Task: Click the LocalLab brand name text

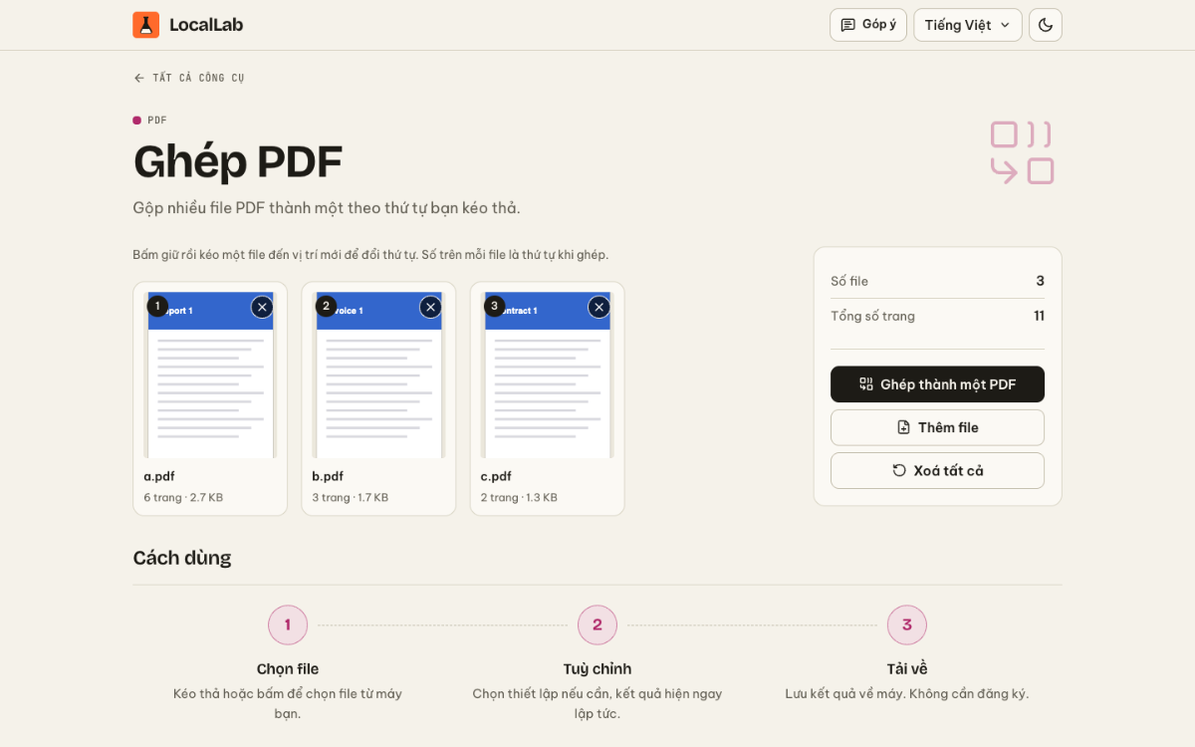Action: tap(206, 25)
